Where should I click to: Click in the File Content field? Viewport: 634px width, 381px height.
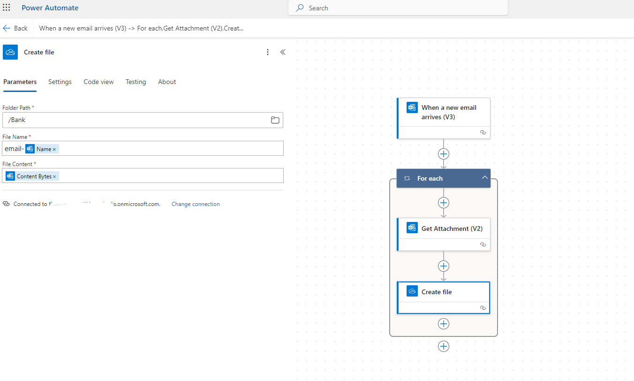143,175
